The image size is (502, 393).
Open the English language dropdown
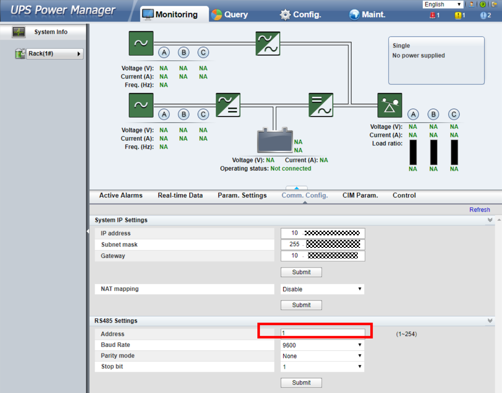[442, 4]
